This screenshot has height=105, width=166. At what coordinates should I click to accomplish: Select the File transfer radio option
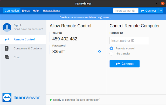111,54
